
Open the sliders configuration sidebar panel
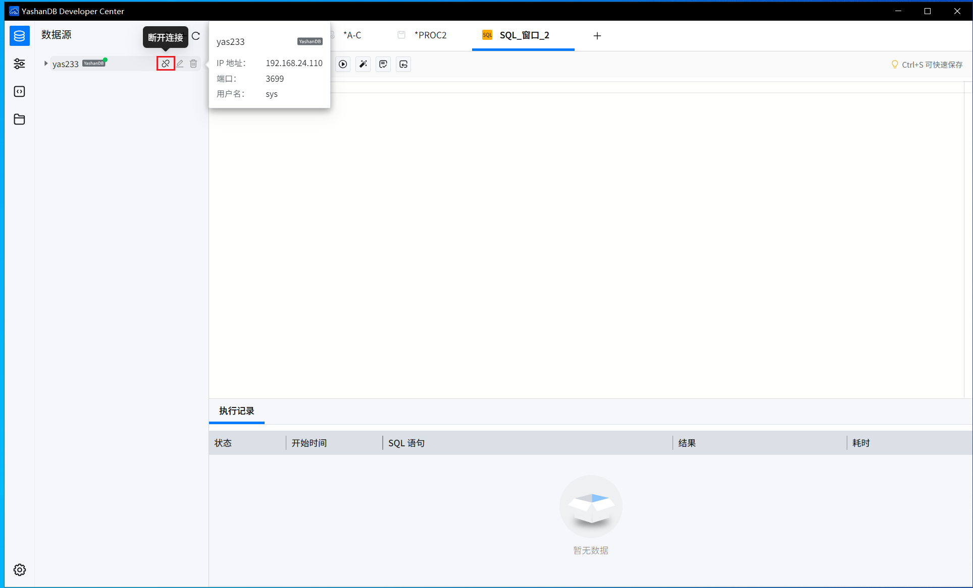(20, 64)
